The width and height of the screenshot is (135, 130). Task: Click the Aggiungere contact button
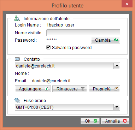[33, 89]
